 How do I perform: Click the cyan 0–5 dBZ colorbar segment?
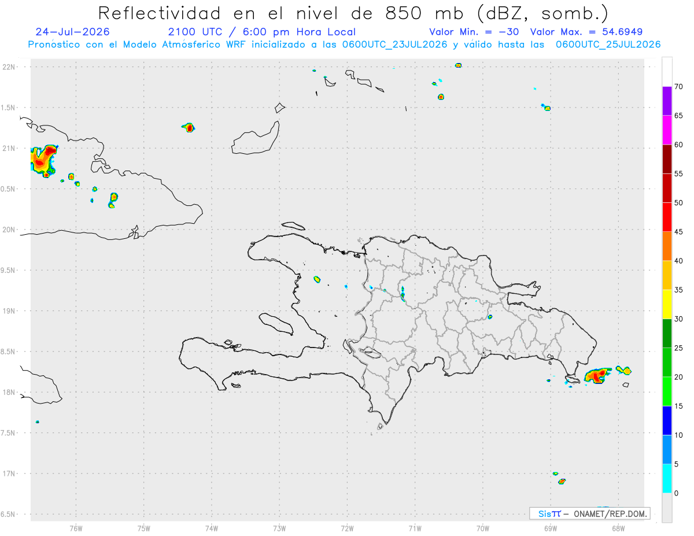(x=667, y=478)
